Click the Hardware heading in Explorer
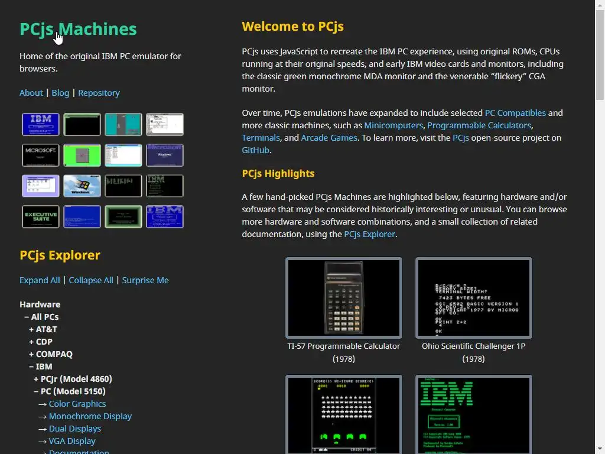 pos(40,304)
